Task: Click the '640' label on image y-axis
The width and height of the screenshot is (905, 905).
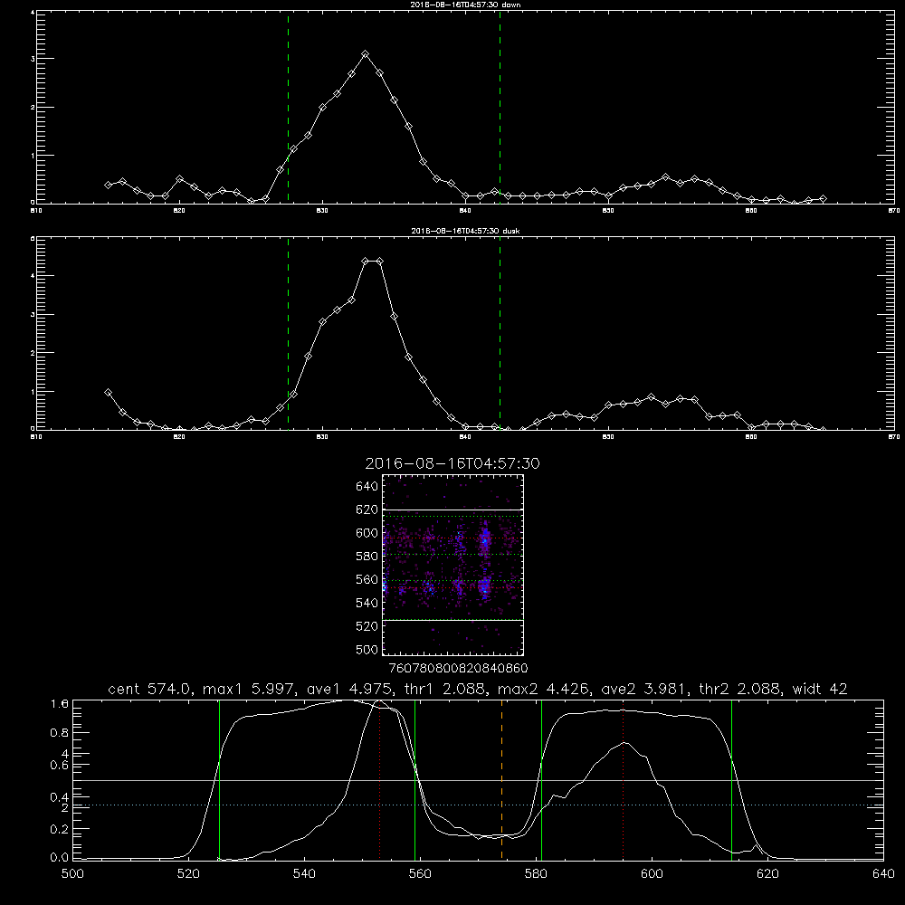Action: 367,487
